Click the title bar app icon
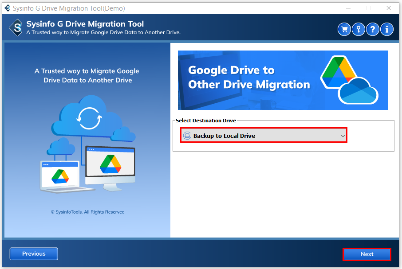 (x=8, y=8)
